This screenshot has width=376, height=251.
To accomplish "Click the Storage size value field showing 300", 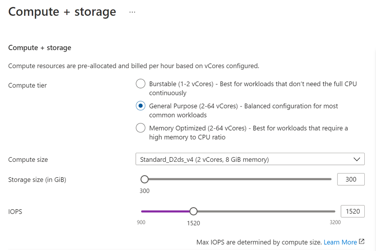I will tap(351, 179).
